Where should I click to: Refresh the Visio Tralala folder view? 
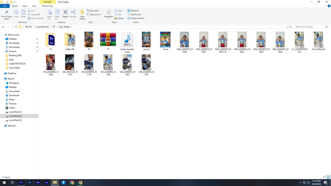(x=291, y=27)
